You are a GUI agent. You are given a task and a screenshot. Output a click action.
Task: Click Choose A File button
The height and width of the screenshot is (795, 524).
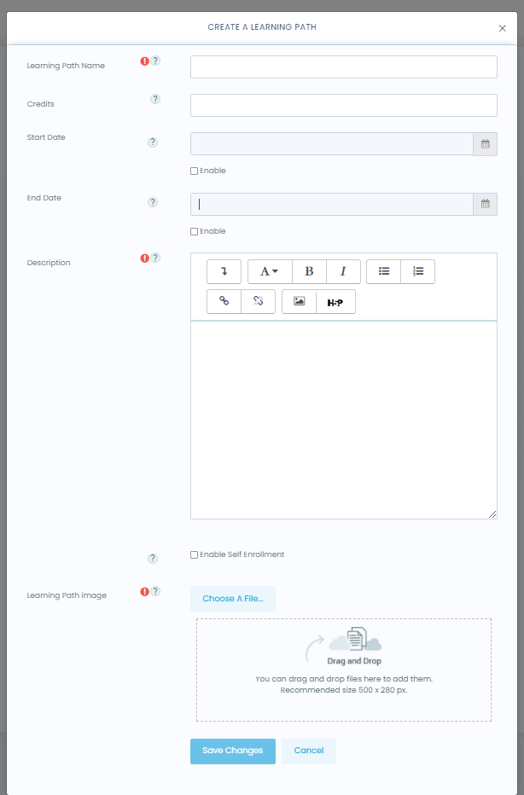tap(232, 599)
